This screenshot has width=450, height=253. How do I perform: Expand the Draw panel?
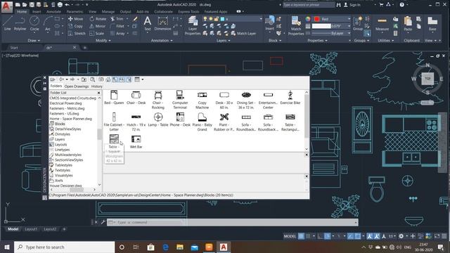click(34, 41)
